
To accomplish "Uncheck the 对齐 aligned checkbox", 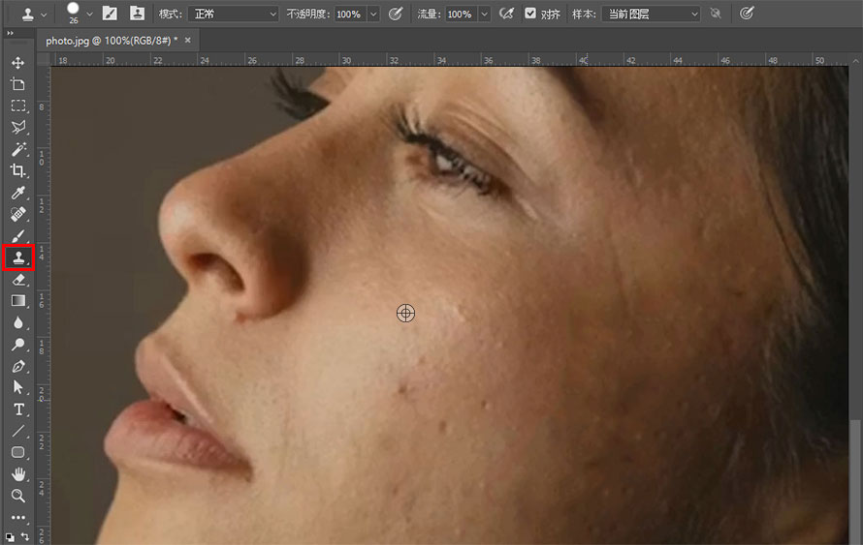I will point(530,14).
